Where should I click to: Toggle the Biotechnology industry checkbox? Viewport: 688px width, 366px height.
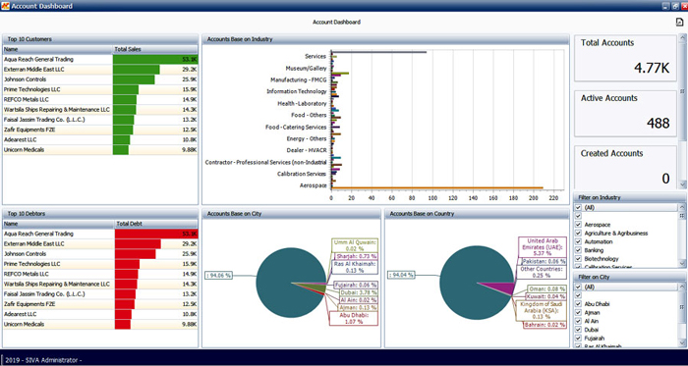point(578,259)
